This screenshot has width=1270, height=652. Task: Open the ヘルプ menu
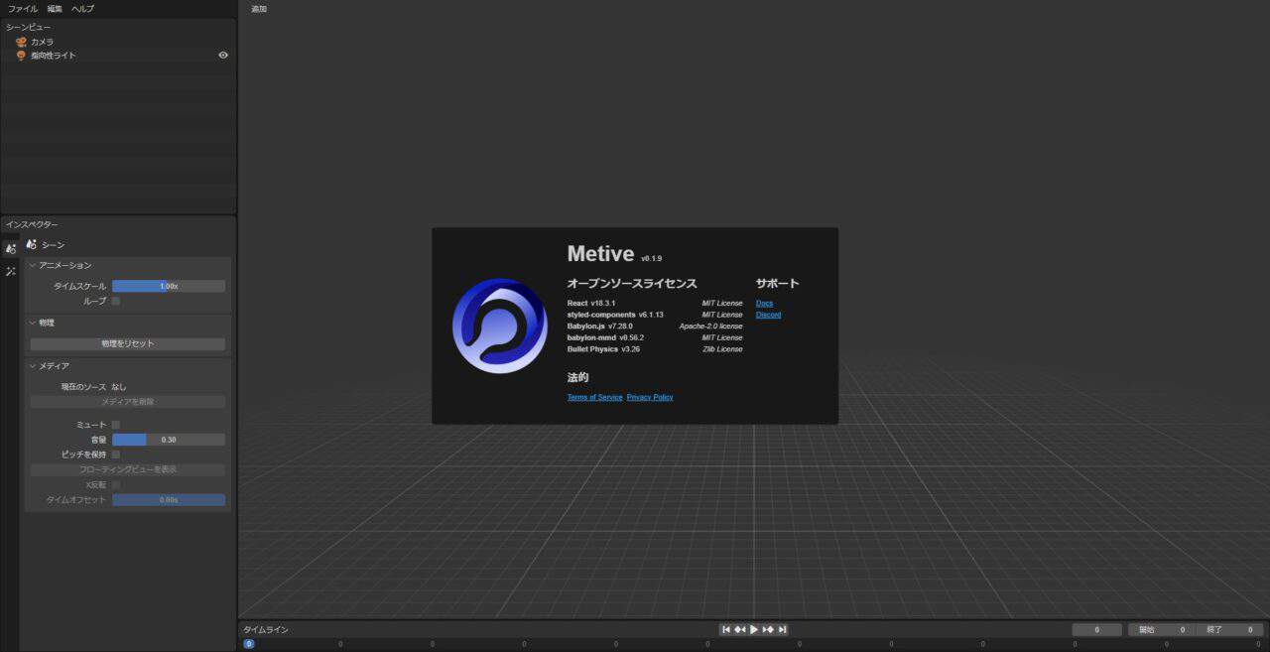(83, 9)
